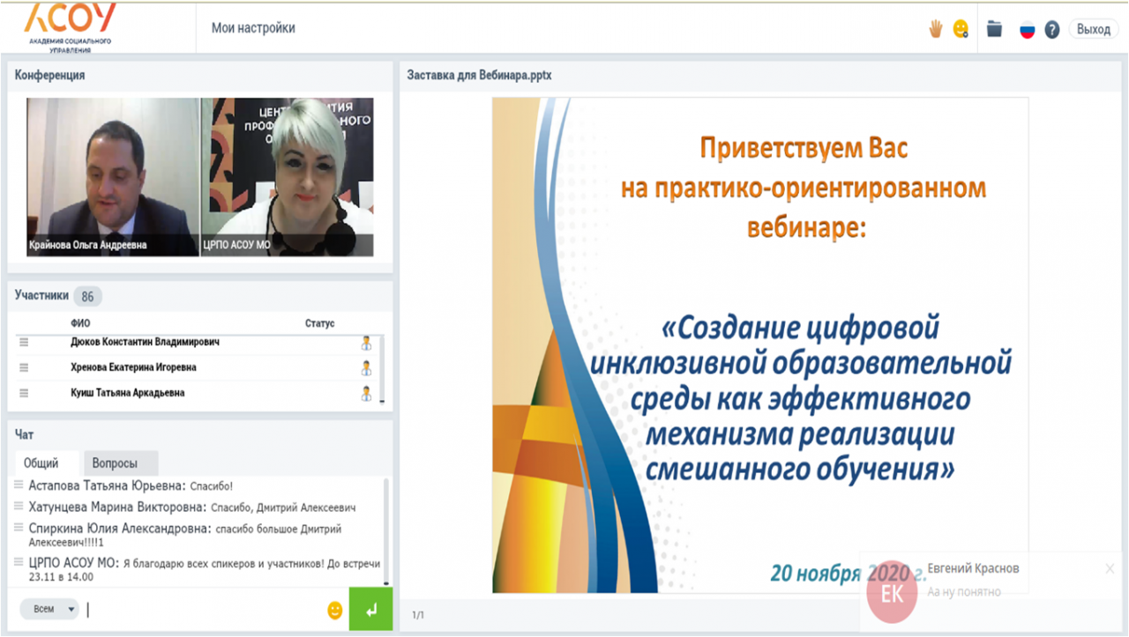
Task: Click the Выход exit button
Action: coord(1094,29)
